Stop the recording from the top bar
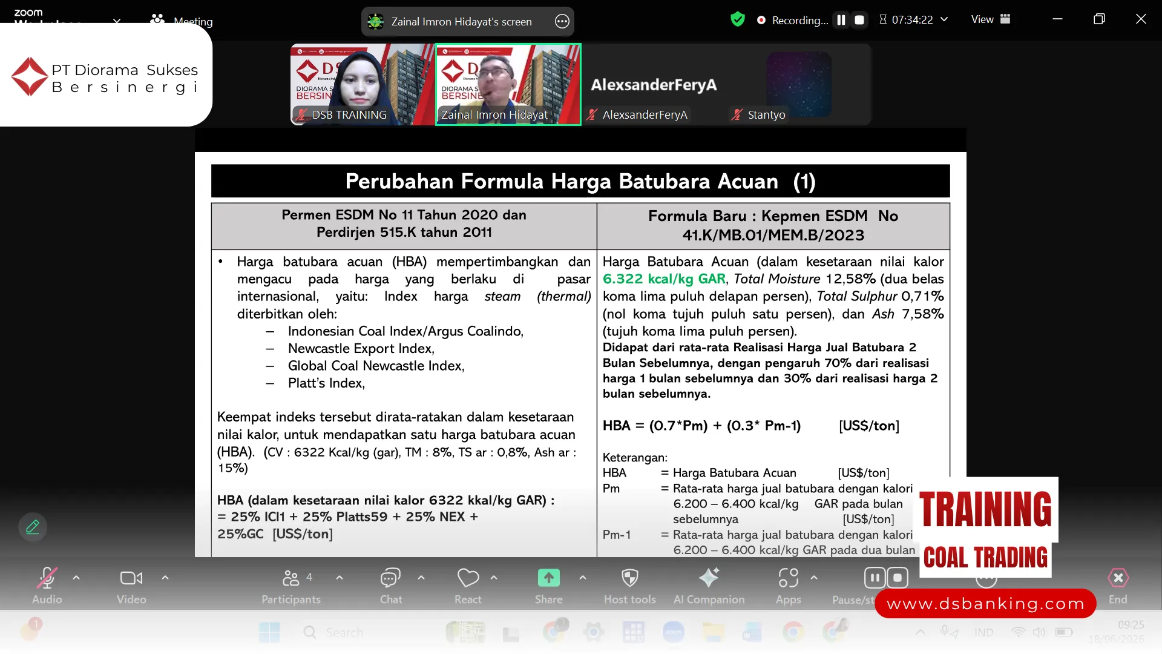Screen dimensions: 1162x654 (859, 20)
